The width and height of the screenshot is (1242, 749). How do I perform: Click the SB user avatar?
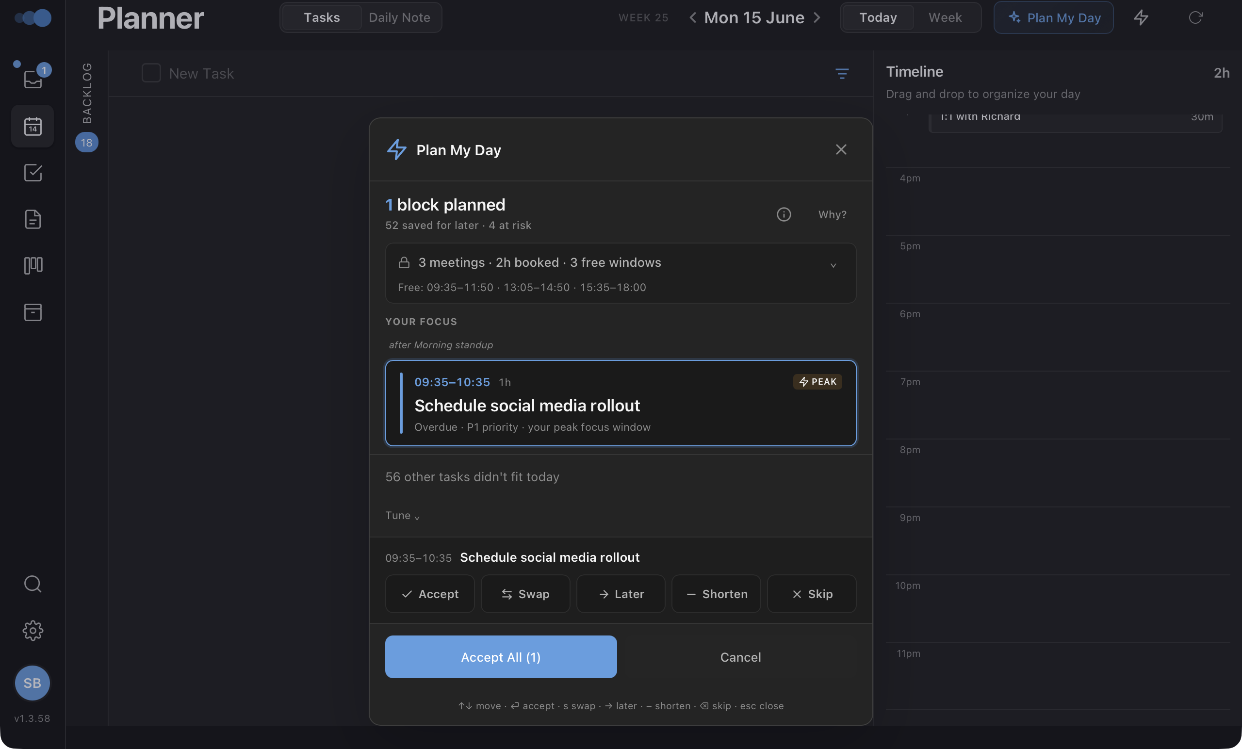[x=32, y=683]
